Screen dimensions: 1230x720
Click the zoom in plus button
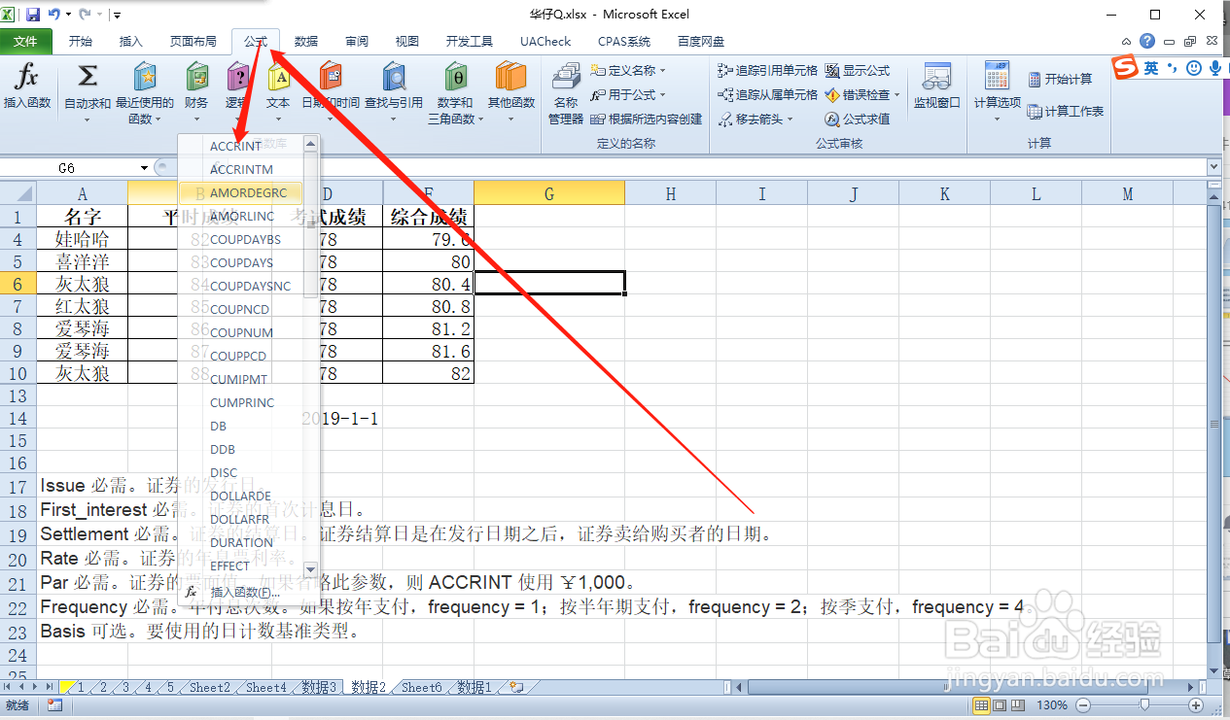pyautogui.click(x=1196, y=705)
